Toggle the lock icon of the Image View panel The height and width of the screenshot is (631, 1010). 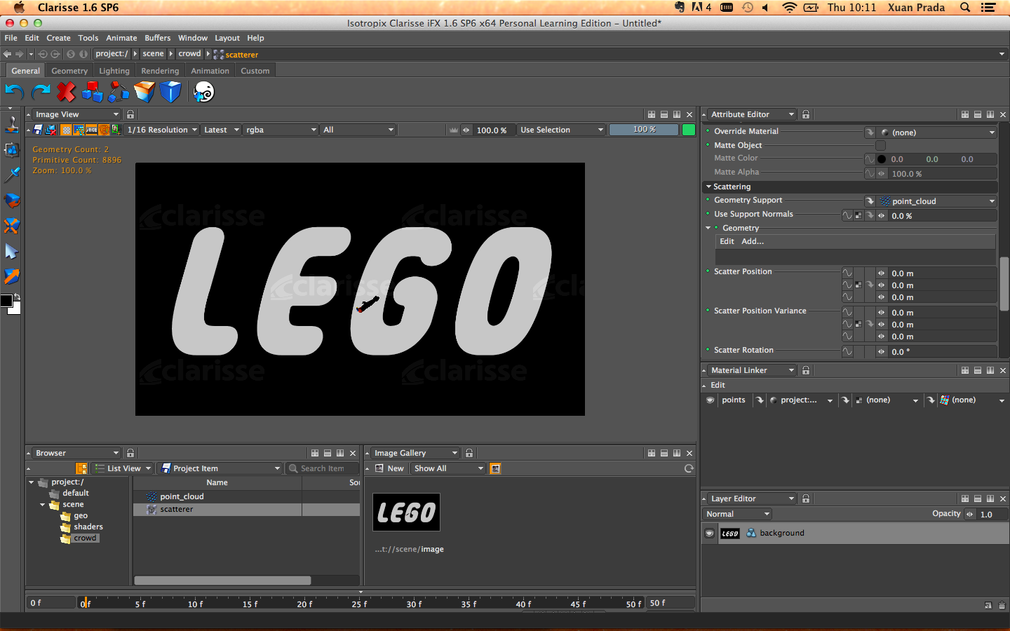pyautogui.click(x=130, y=114)
